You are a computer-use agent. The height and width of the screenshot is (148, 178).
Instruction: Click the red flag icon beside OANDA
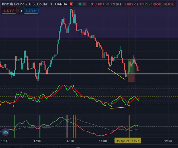[71, 4]
